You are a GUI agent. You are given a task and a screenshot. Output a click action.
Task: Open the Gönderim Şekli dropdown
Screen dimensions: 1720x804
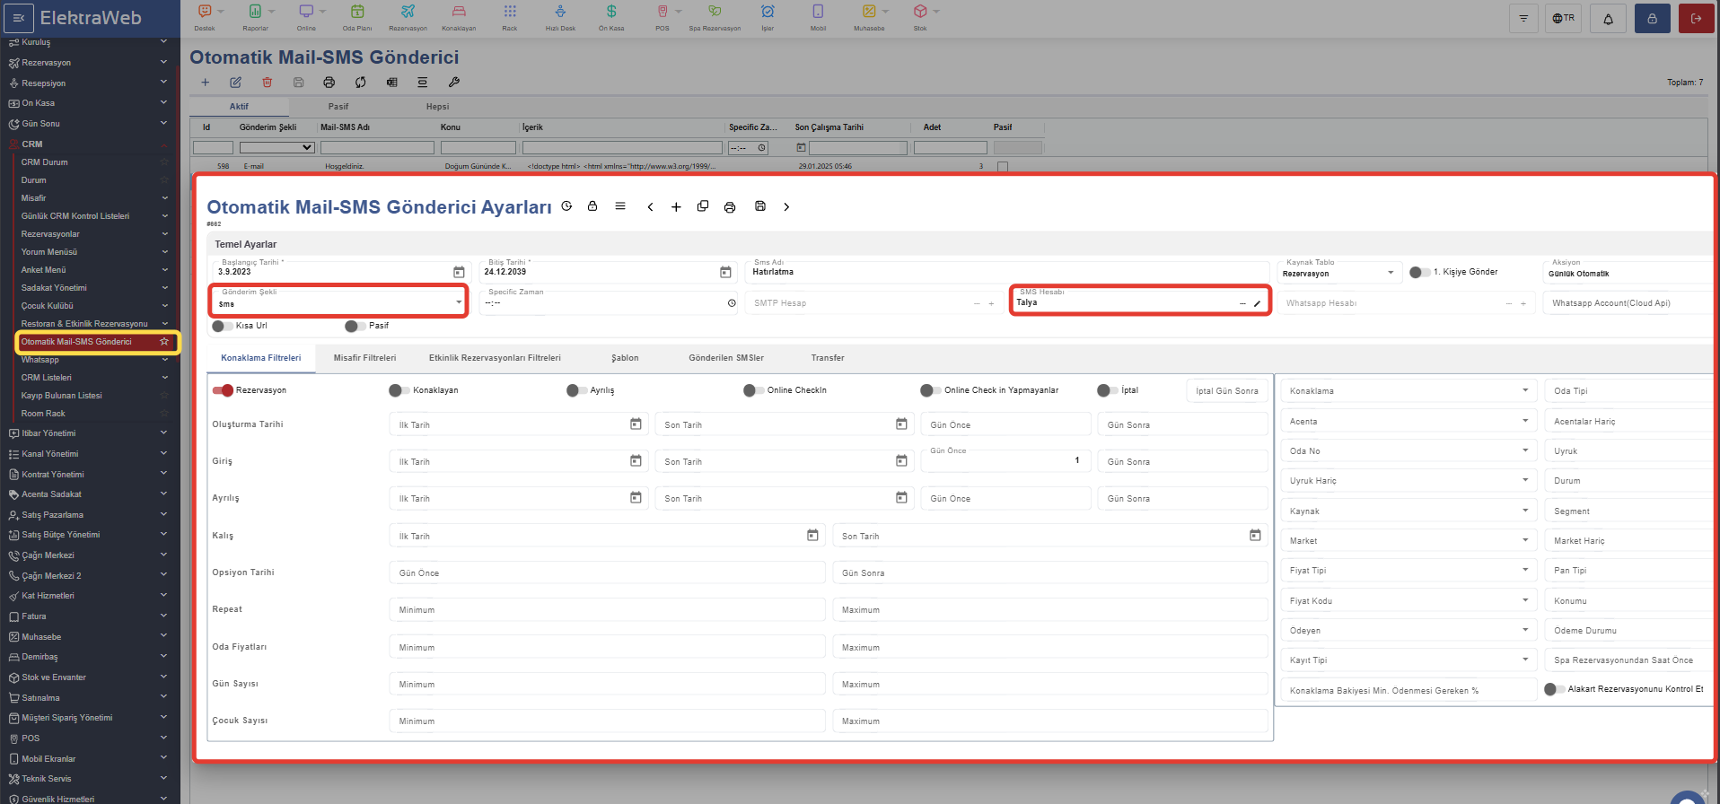[338, 302]
